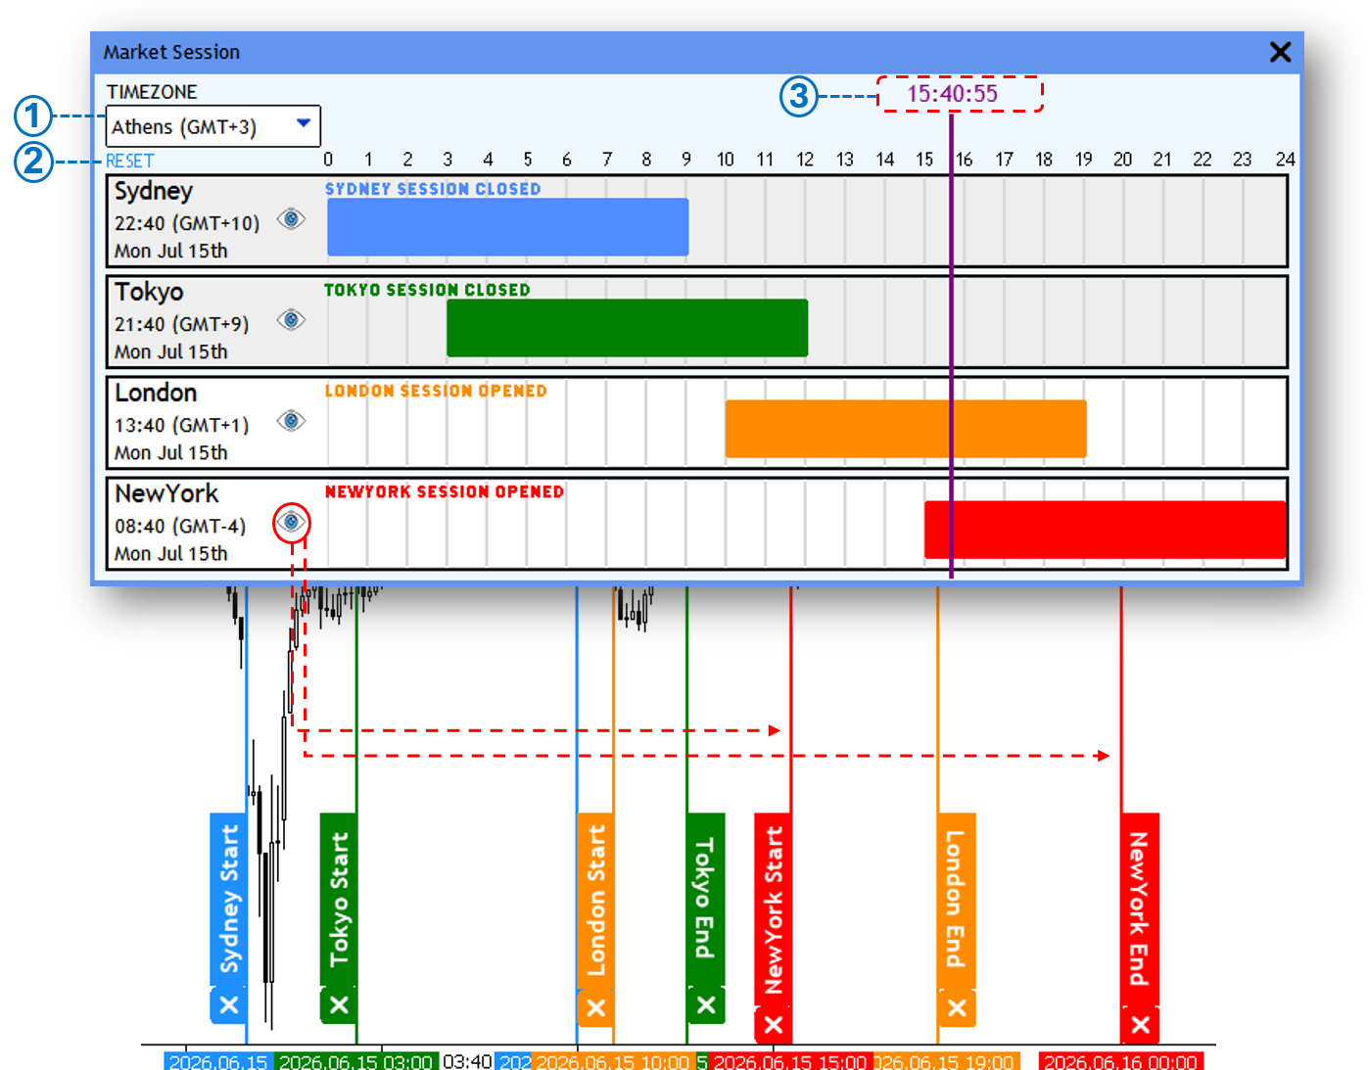1368x1070 pixels.
Task: Click the 2026.06.15 03:00 chart date label
Action: tap(356, 1062)
